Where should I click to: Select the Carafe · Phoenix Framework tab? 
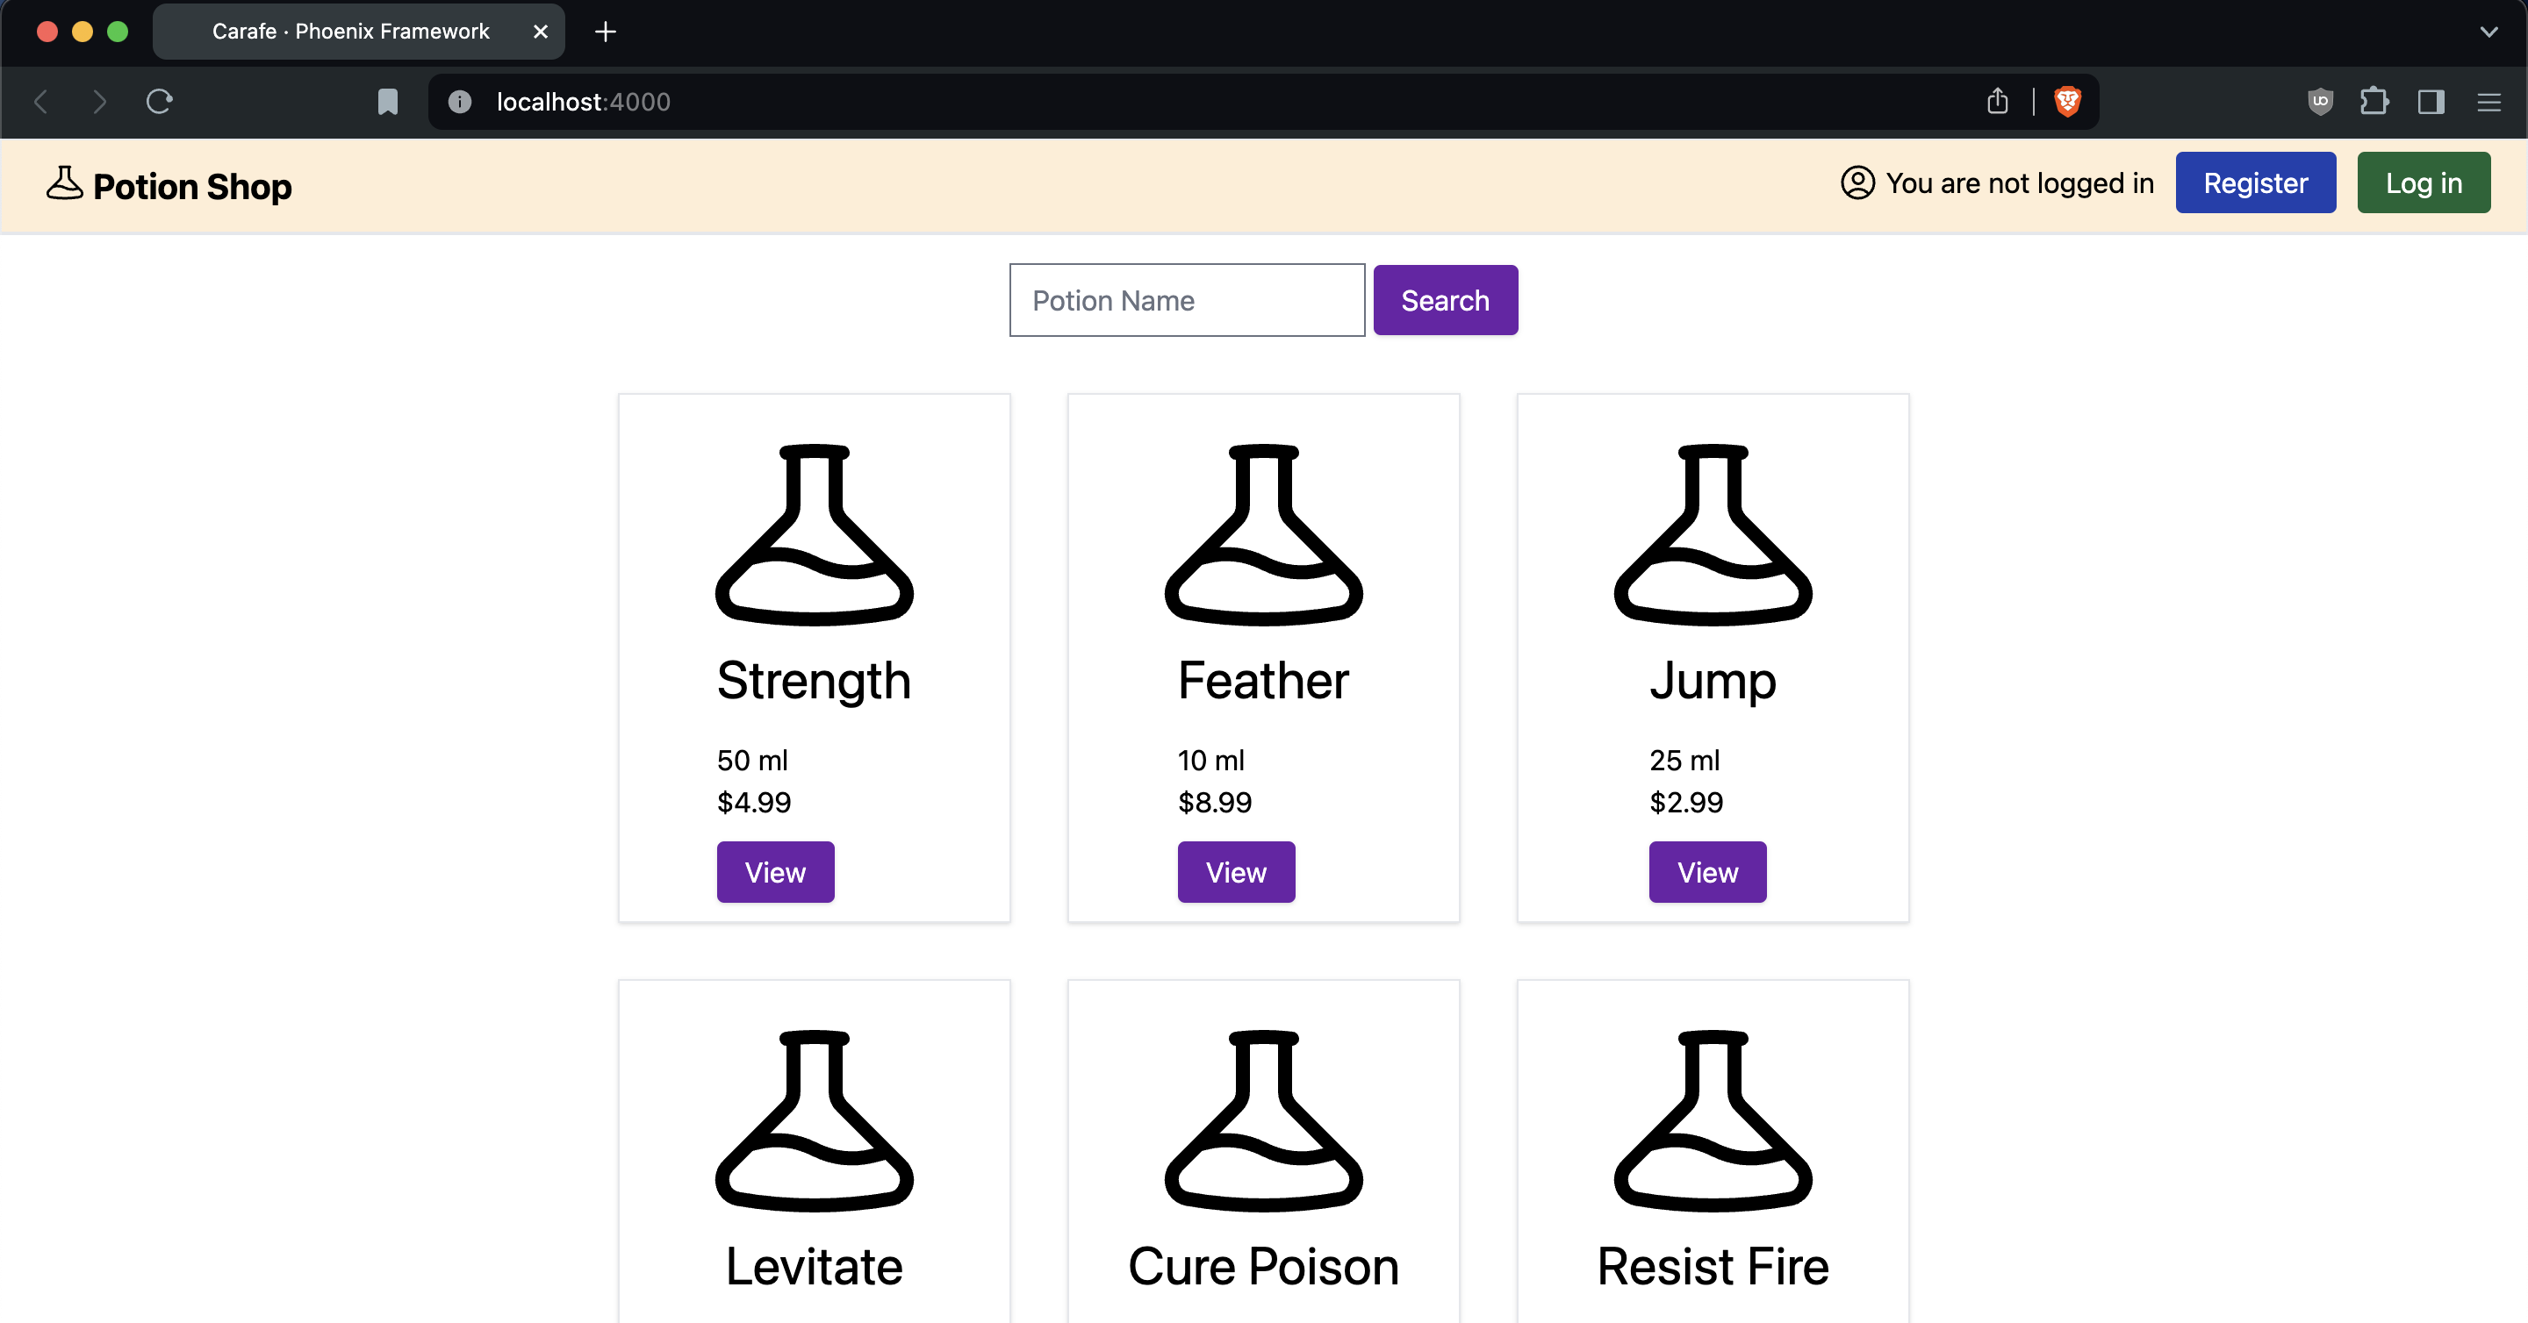point(358,32)
